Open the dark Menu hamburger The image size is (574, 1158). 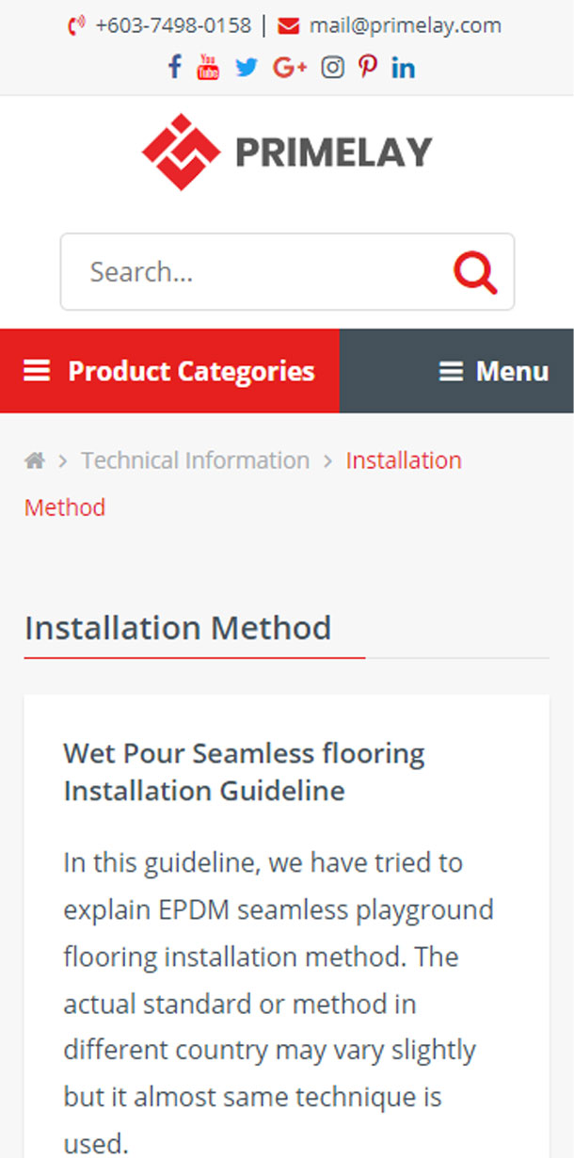tap(493, 371)
